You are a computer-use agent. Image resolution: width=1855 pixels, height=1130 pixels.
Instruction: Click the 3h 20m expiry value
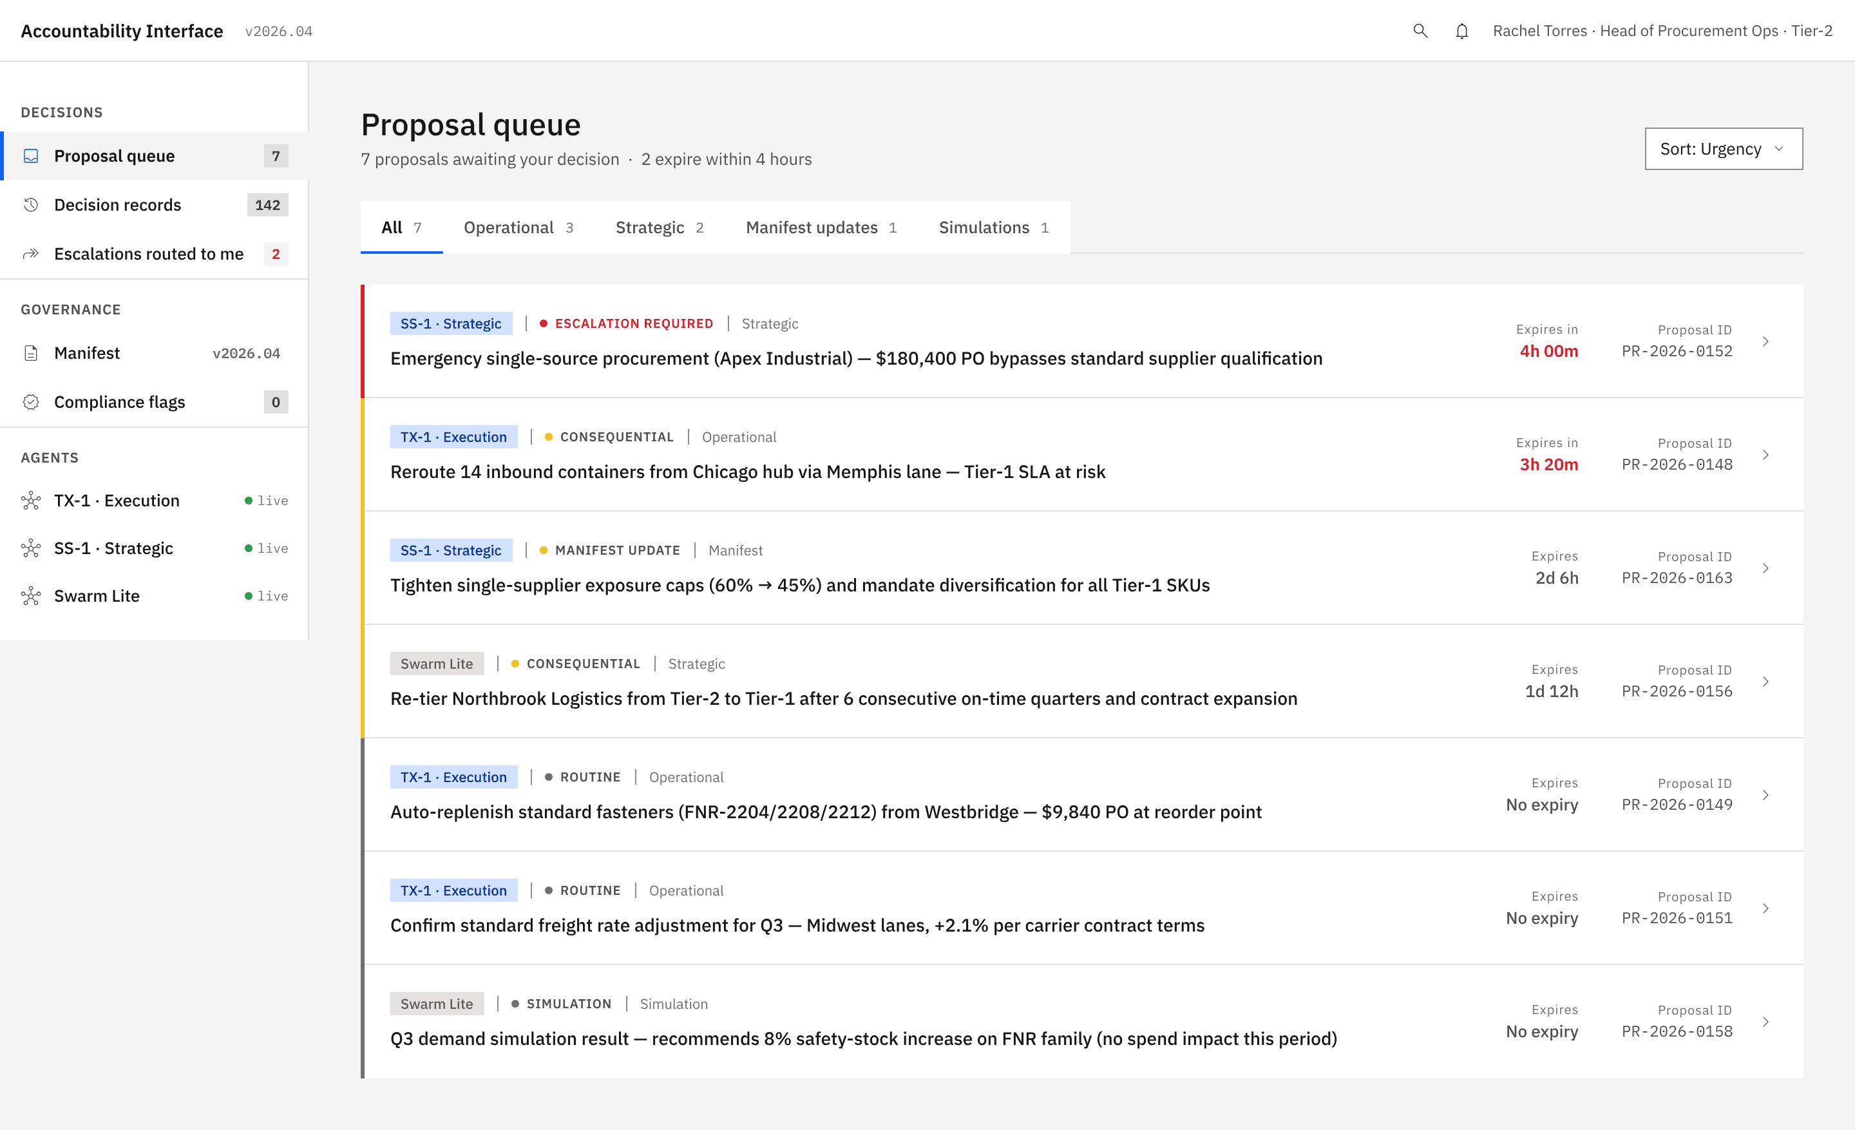pos(1548,464)
